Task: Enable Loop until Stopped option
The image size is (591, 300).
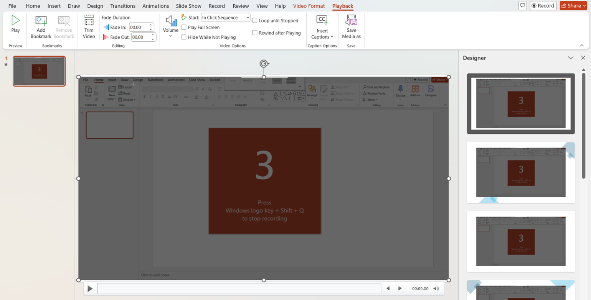Action: click(x=254, y=21)
